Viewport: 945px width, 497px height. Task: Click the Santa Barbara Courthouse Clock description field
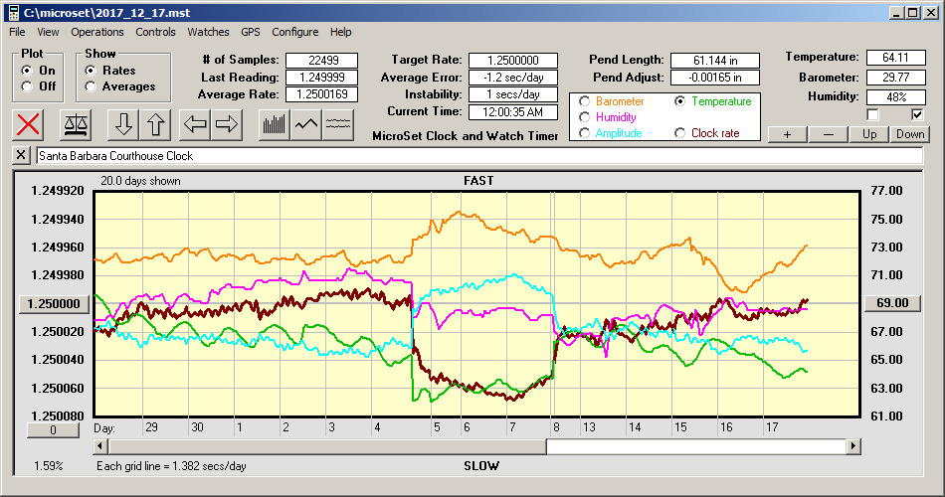click(479, 156)
